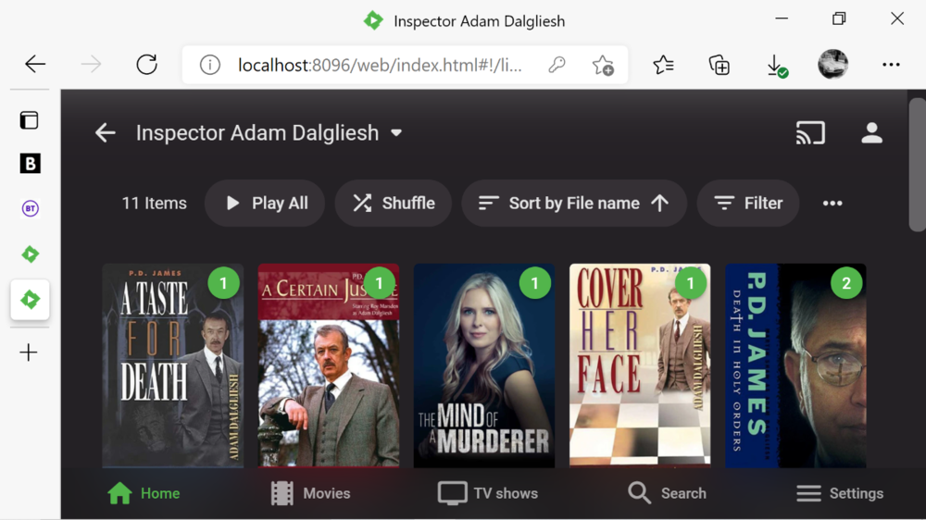Switch to the first Emby vertical tab
This screenshot has height=520, width=926.
coord(31,254)
